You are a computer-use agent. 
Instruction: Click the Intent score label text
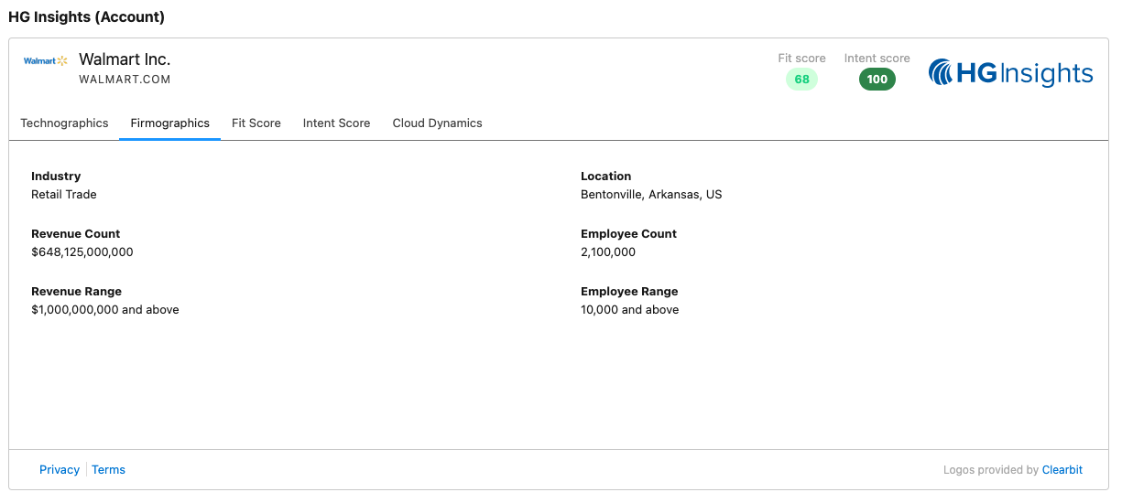pyautogui.click(x=877, y=58)
